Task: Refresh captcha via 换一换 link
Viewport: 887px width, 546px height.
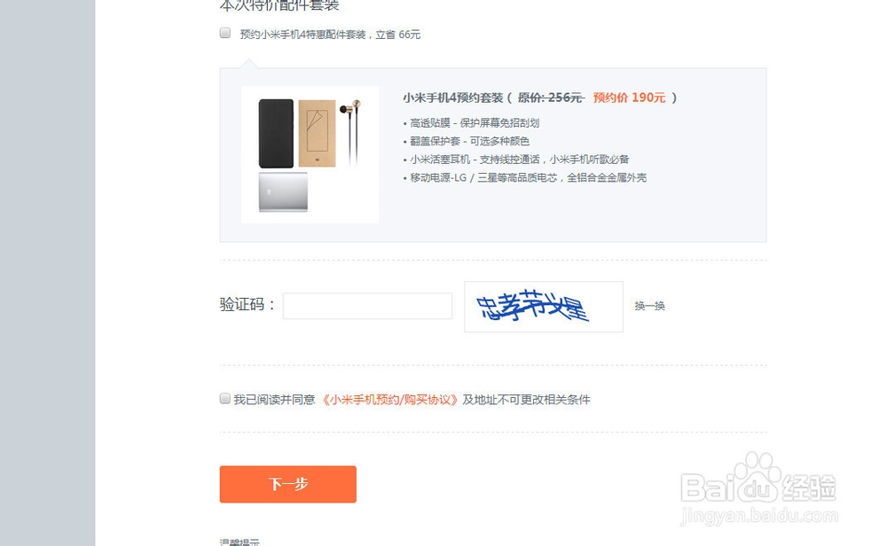Action: click(x=649, y=306)
